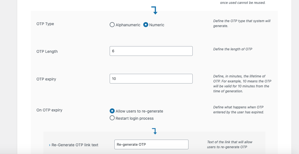Select the Alphanumeric OTP type radio button
Image resolution: width=299 pixels, height=154 pixels.
(112, 25)
